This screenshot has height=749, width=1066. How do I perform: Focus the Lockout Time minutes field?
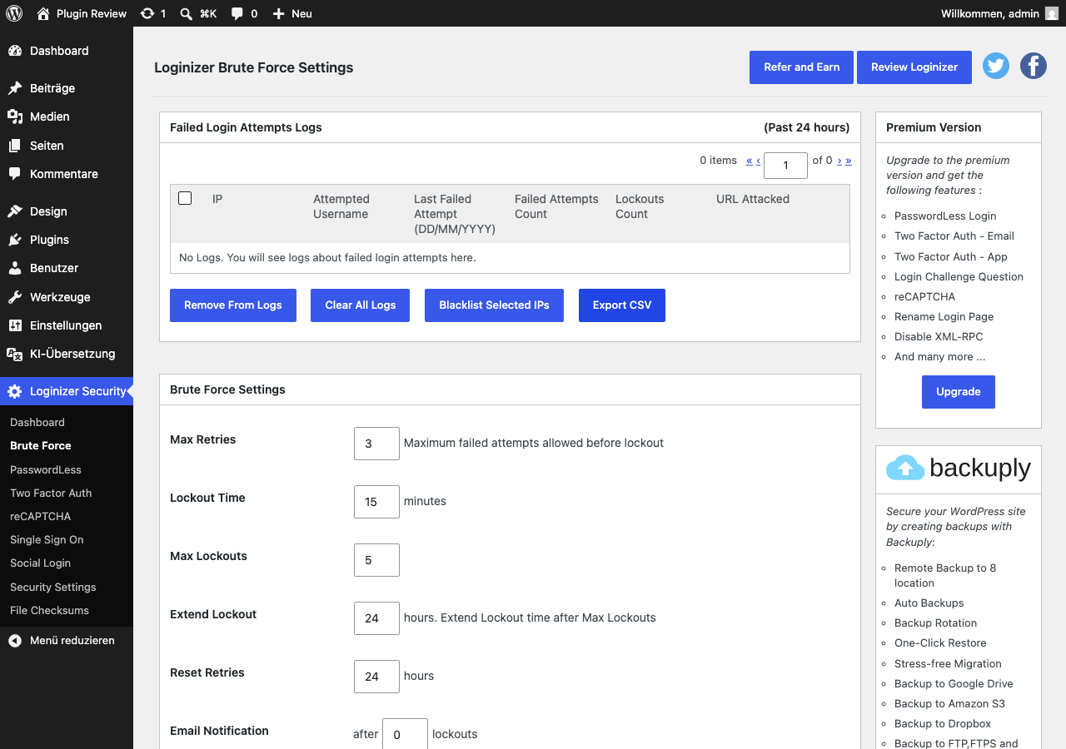(x=376, y=502)
